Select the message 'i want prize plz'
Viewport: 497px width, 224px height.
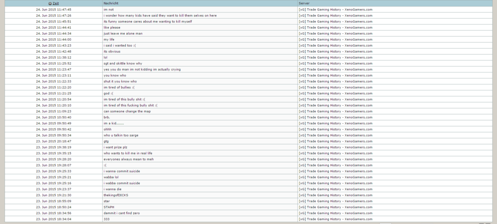115,148
